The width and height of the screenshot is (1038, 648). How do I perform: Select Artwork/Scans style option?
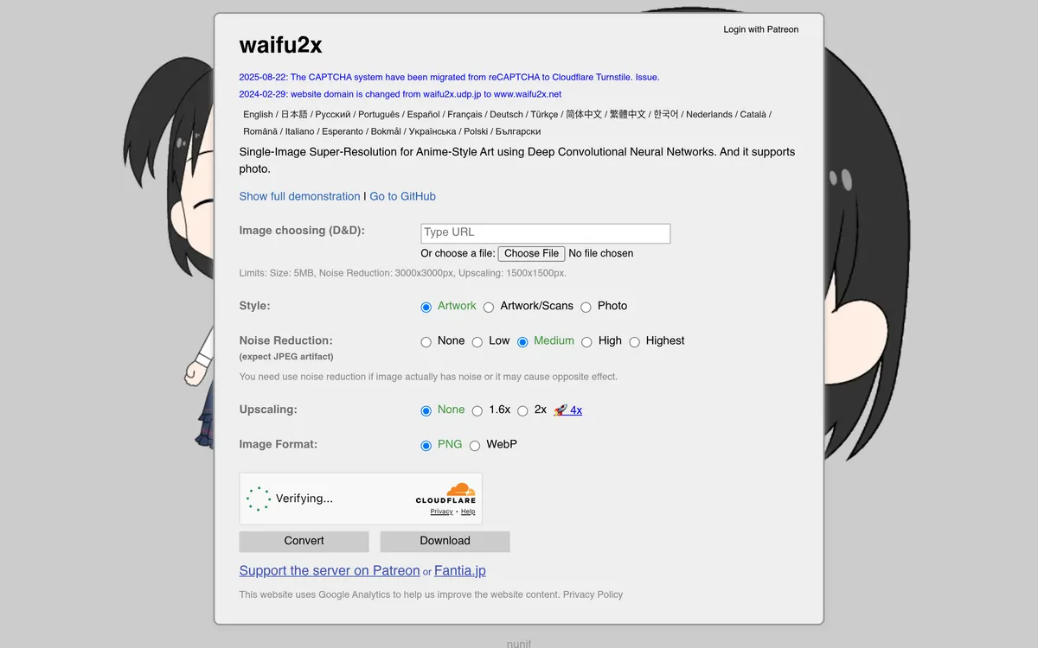point(489,307)
